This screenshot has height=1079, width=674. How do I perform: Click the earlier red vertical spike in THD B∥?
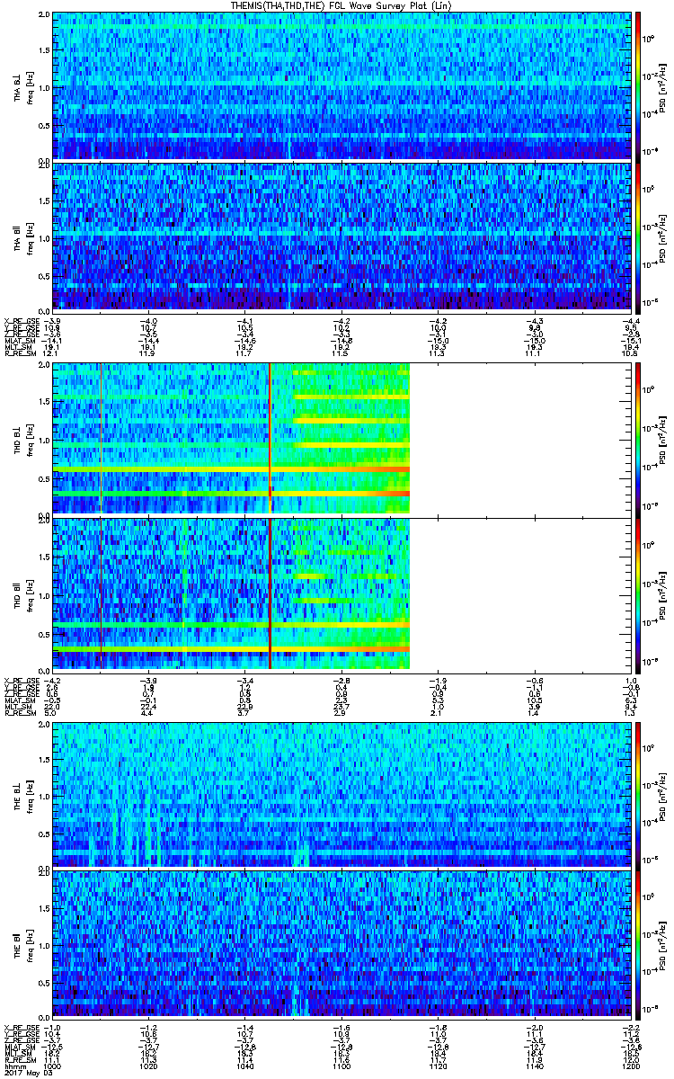click(x=102, y=593)
